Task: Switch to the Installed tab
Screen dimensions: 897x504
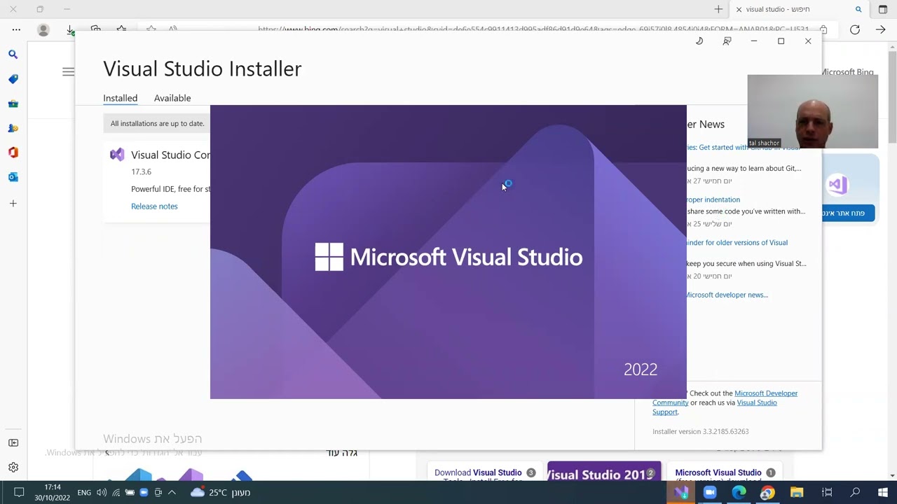Action: pos(120,98)
